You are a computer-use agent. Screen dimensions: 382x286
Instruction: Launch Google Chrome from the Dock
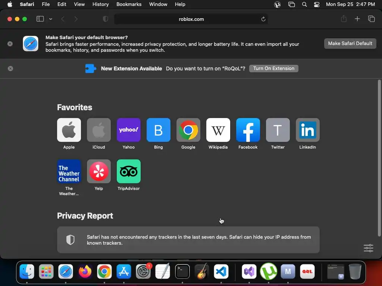[x=104, y=271]
